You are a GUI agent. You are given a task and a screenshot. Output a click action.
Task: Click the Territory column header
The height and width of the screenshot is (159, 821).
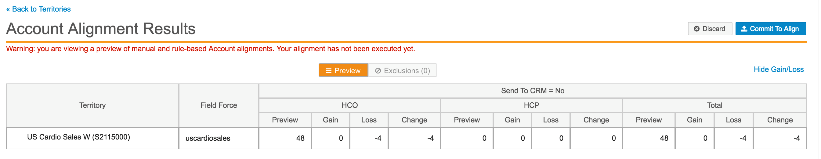coord(92,106)
